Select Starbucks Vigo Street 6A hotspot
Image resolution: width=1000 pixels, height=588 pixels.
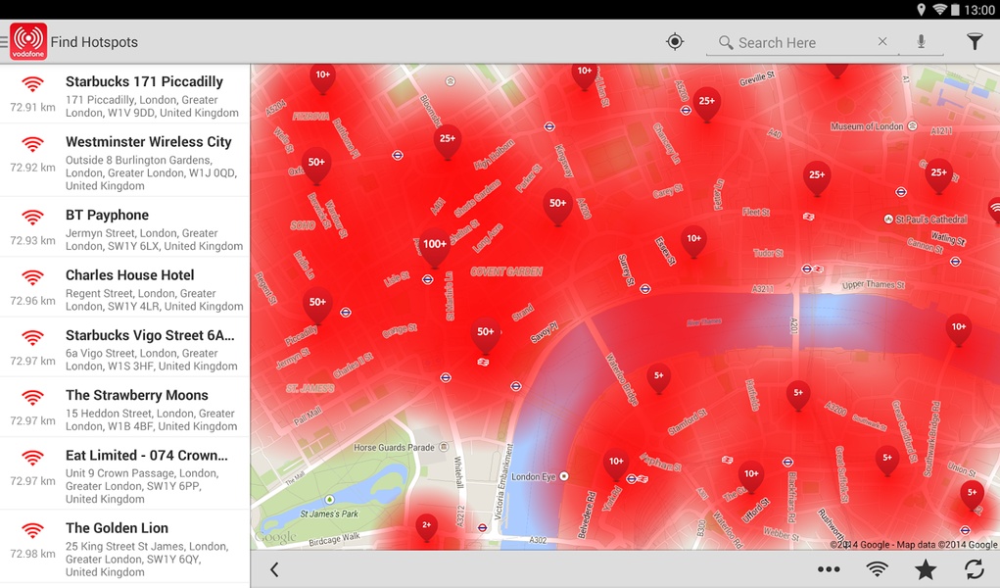(x=125, y=349)
